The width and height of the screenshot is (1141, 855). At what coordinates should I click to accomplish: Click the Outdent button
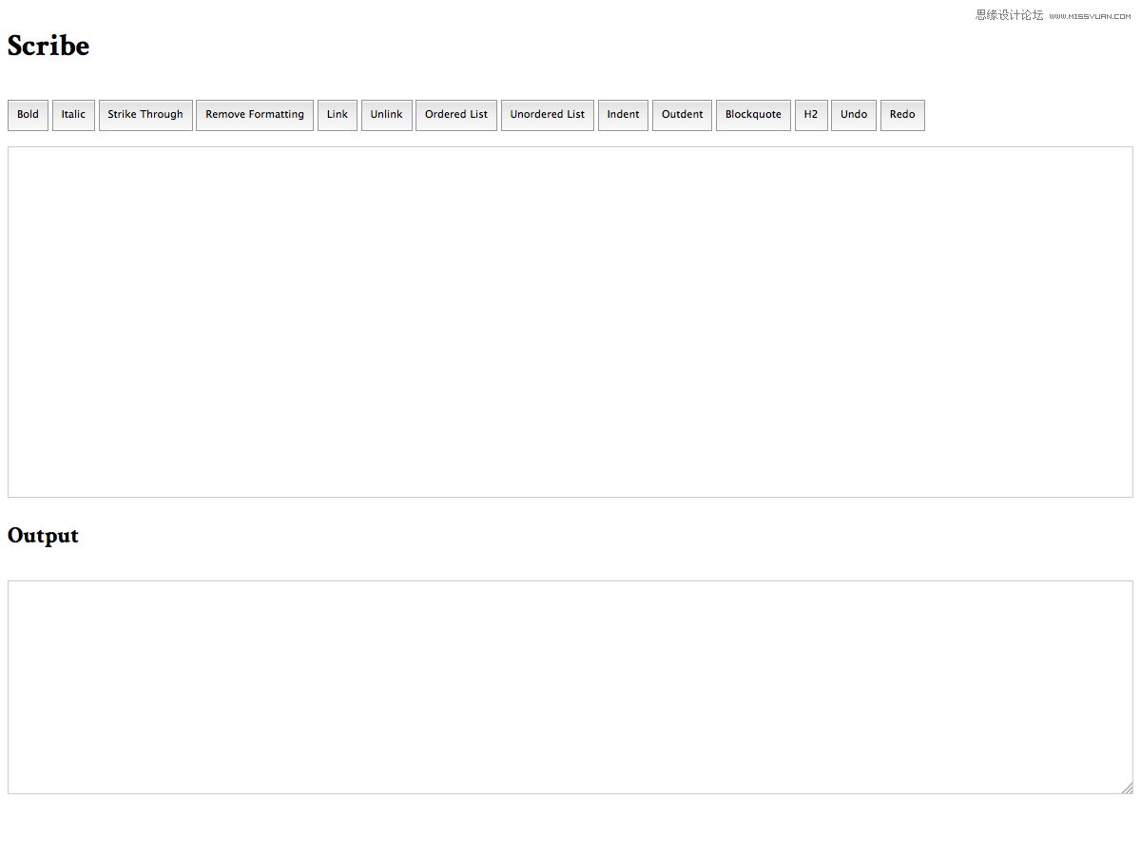click(682, 115)
